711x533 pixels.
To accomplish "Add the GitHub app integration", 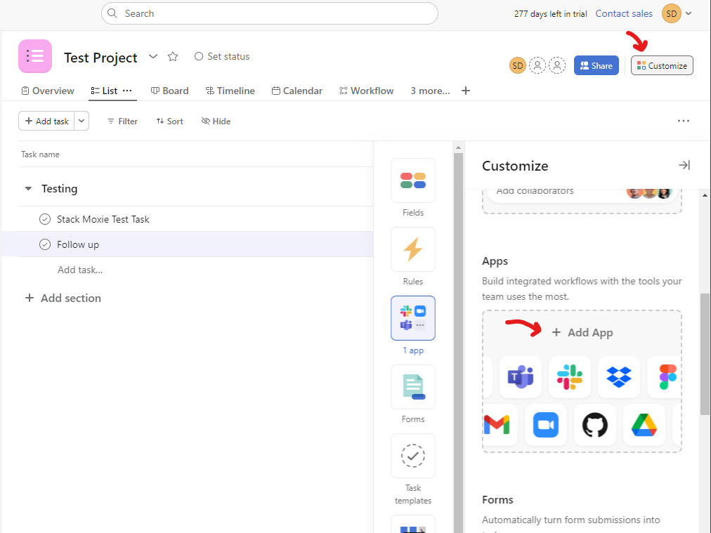I will click(x=594, y=425).
